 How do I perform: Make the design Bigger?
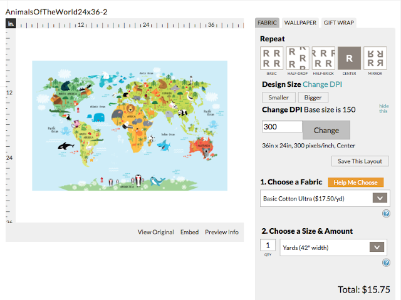[313, 97]
